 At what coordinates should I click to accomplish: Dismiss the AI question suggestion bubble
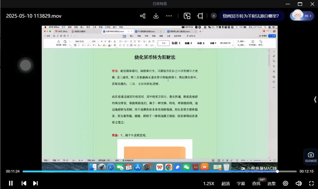click(x=214, y=16)
